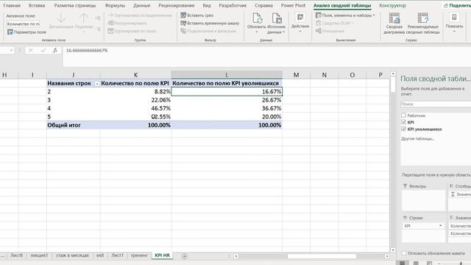Open Рекомендуемые сводные таблицы
Viewport: 471px width, 265px height.
[x=423, y=24]
